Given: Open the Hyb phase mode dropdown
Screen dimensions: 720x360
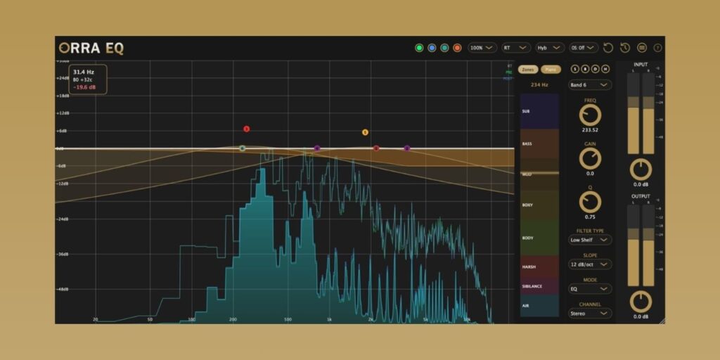Looking at the screenshot, I should [x=550, y=48].
